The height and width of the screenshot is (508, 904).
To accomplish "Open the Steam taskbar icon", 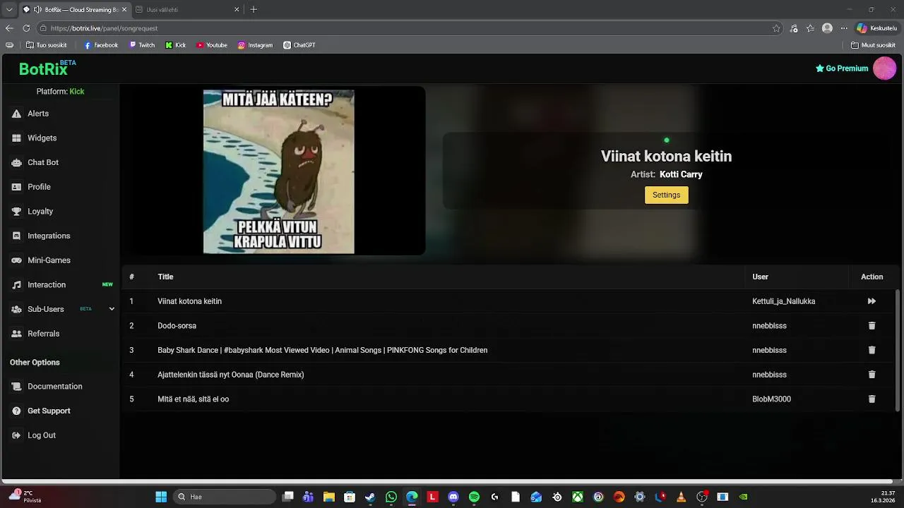I will pyautogui.click(x=370, y=497).
